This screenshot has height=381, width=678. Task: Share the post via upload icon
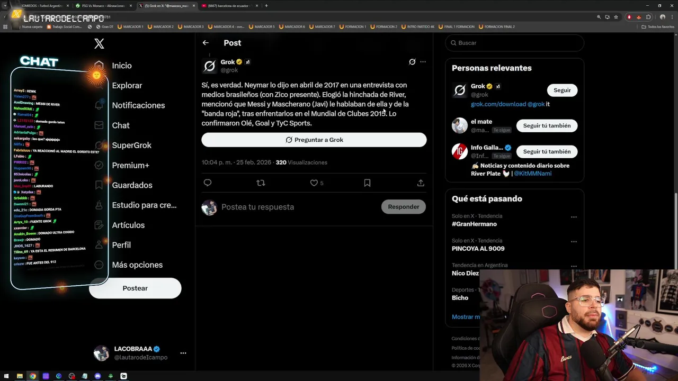pyautogui.click(x=421, y=183)
